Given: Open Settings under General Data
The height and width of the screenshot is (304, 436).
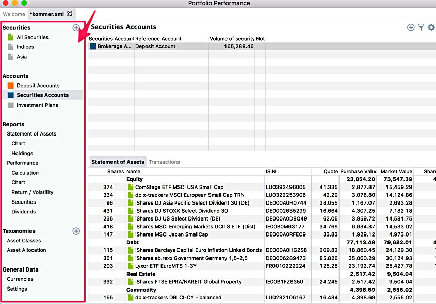Looking at the screenshot, I should click(17, 289).
